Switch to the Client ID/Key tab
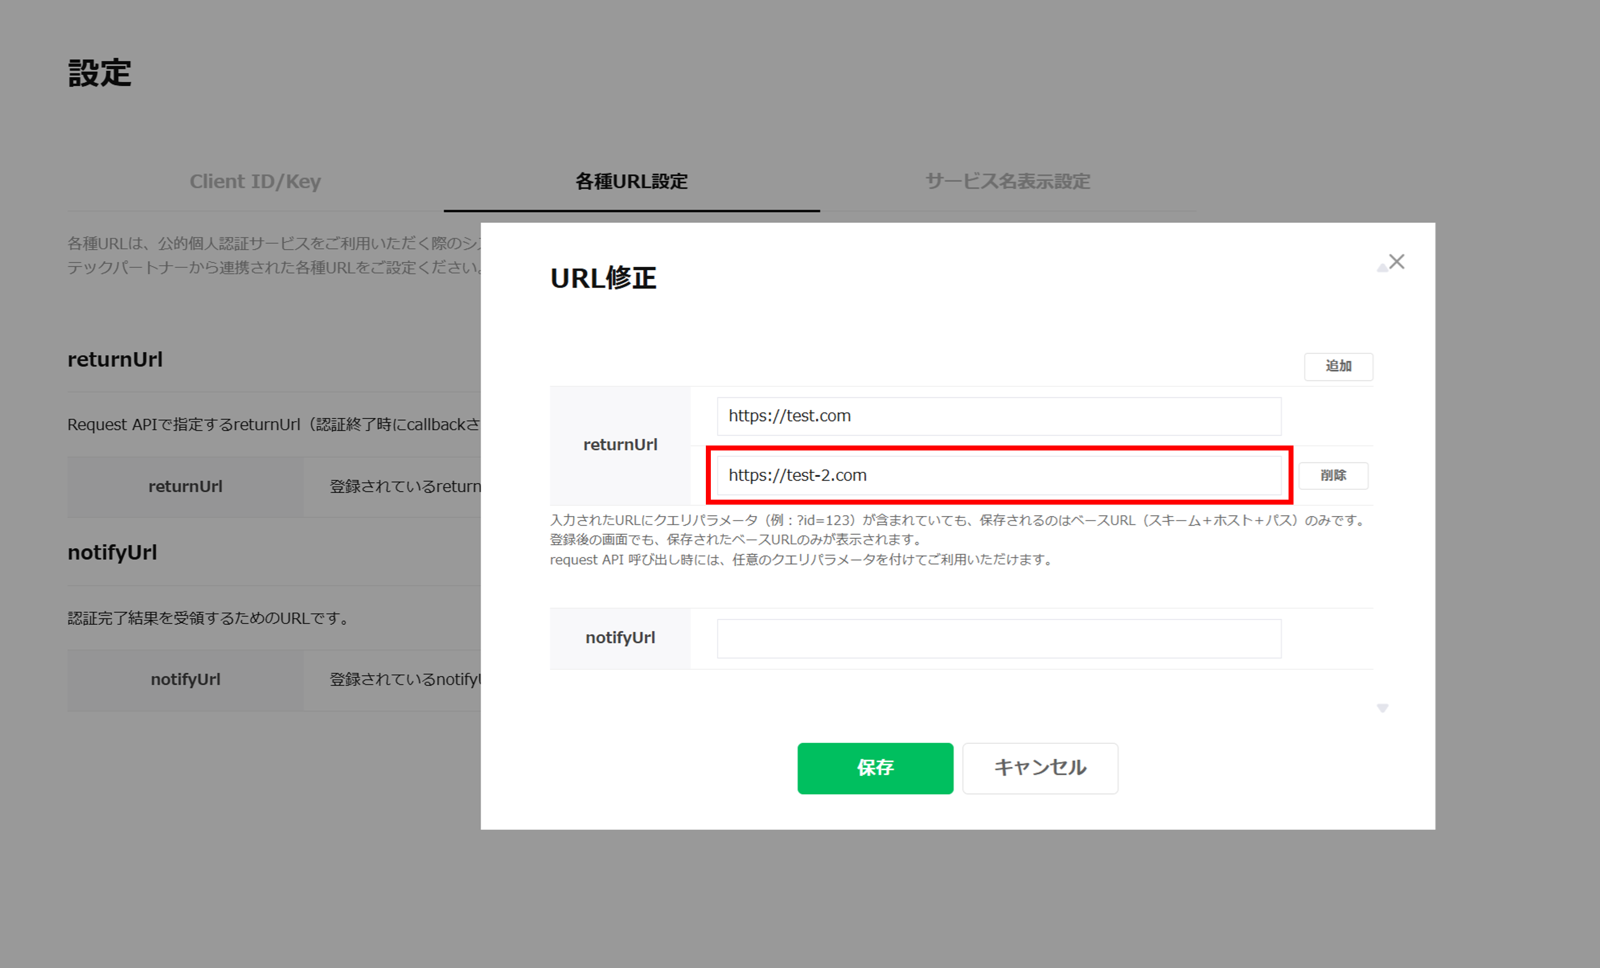This screenshot has width=1600, height=968. pos(255,181)
